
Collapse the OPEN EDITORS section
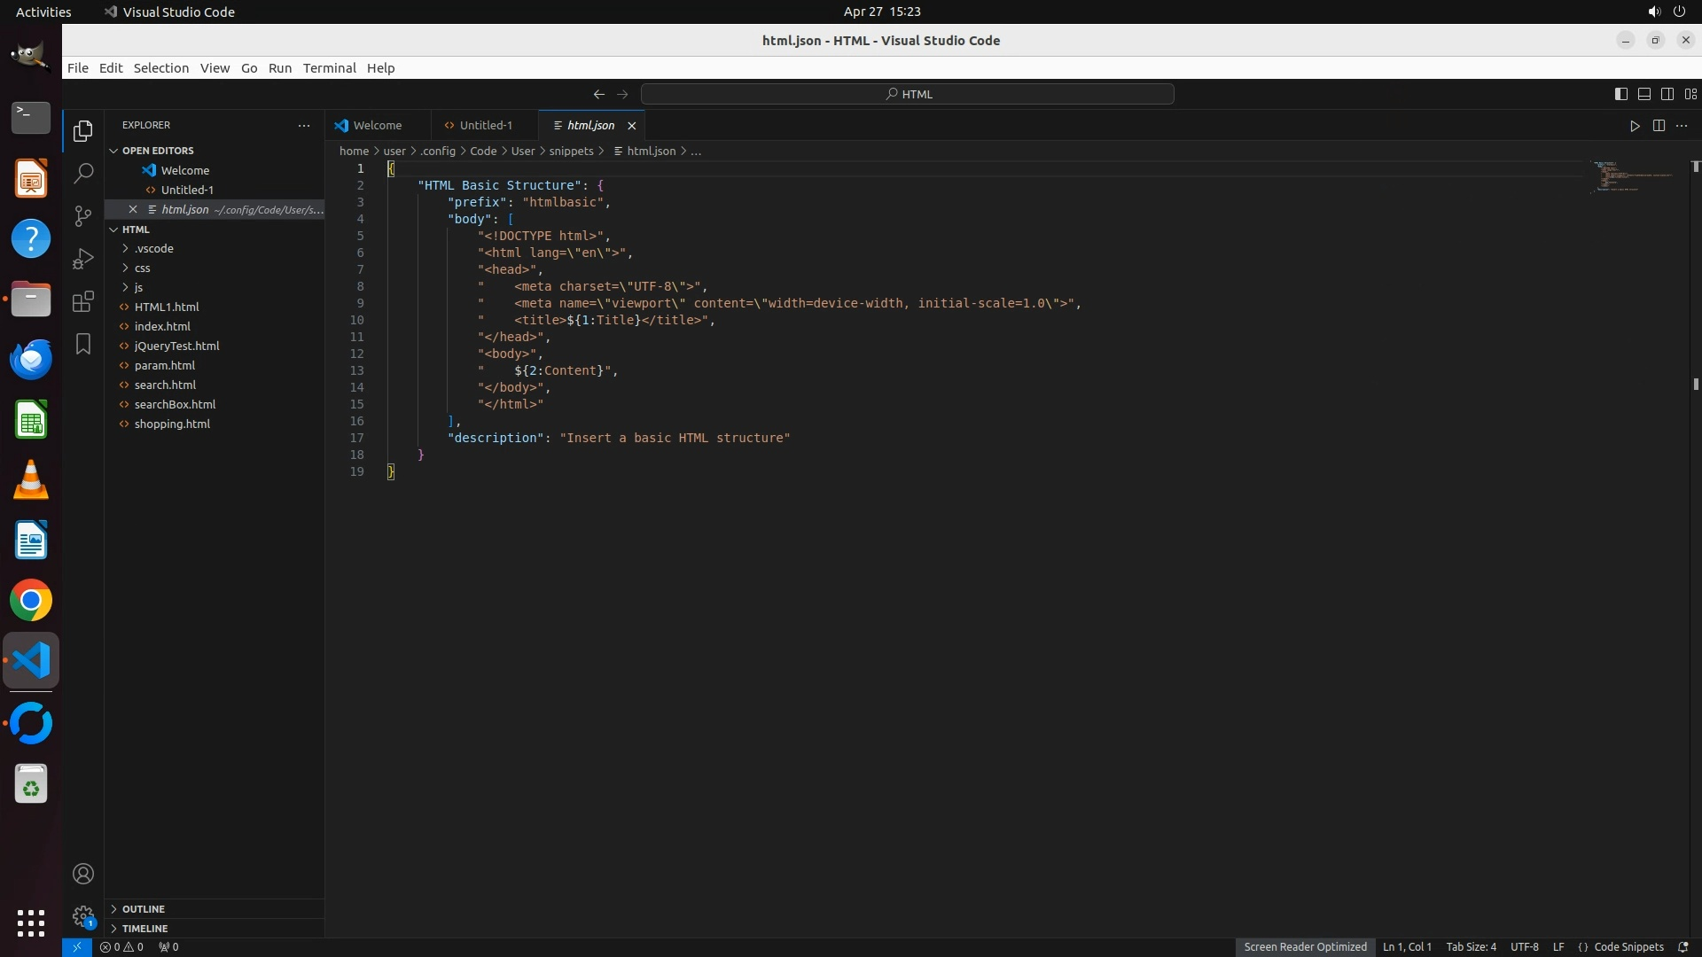click(x=158, y=151)
